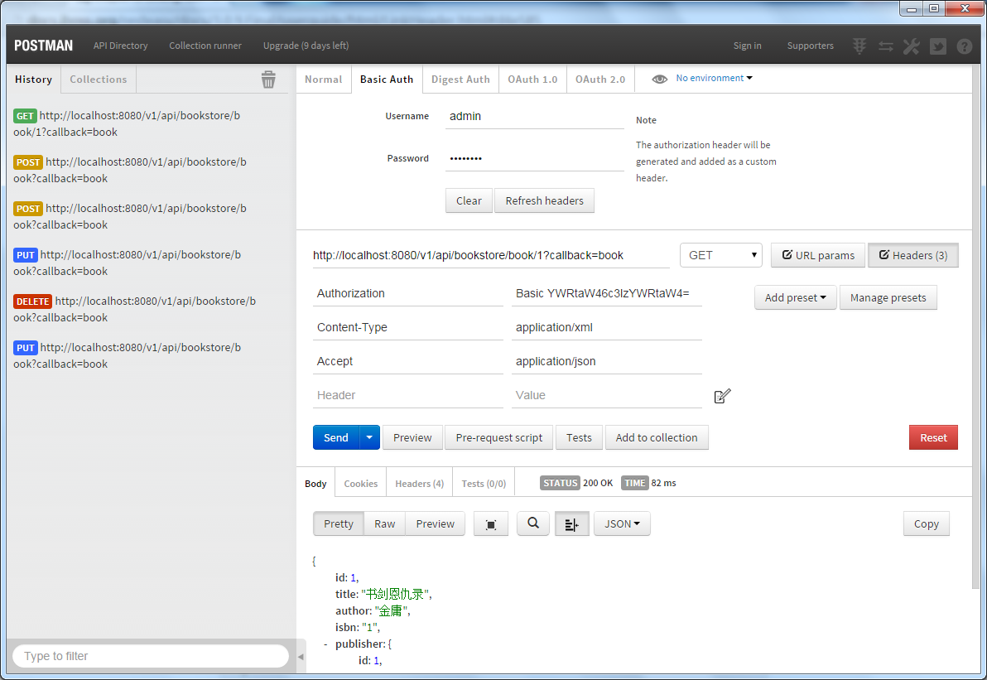Click the trash icon to clear history

coord(268,80)
